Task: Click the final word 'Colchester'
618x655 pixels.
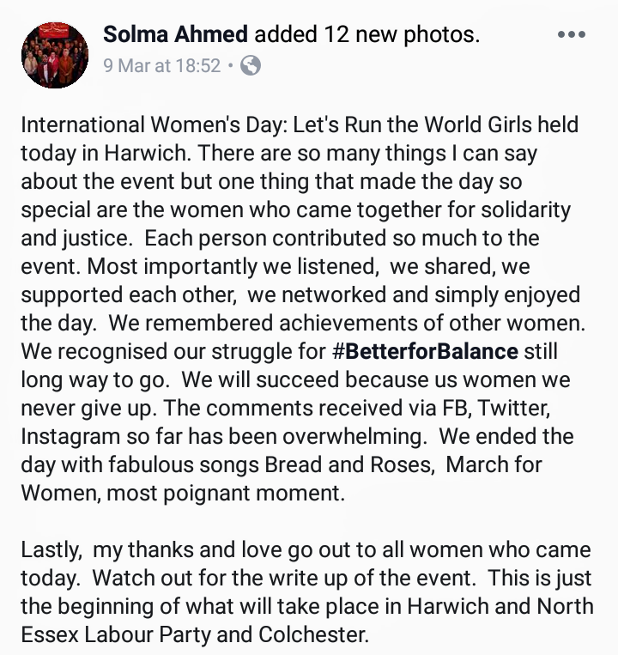Action: tap(313, 635)
